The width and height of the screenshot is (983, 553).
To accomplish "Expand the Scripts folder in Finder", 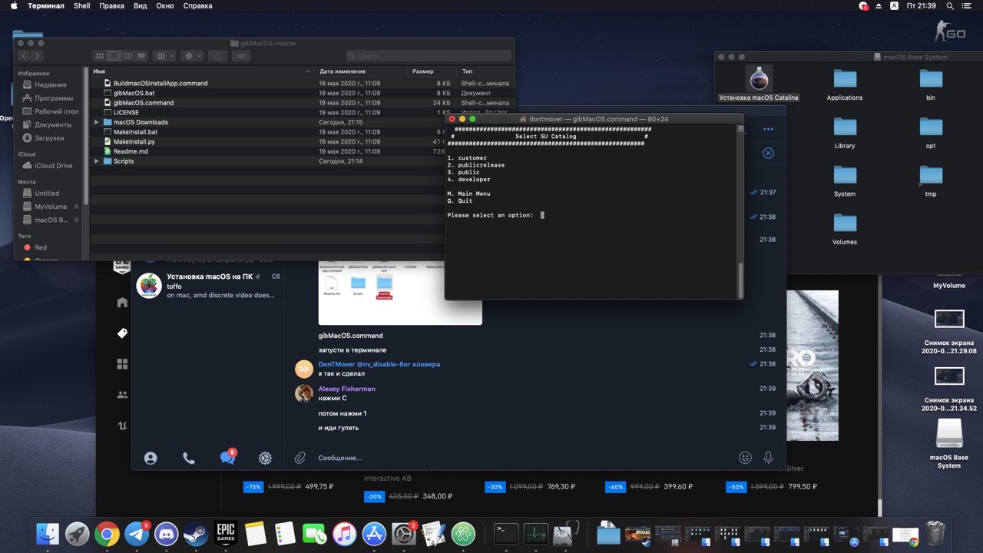I will (x=97, y=161).
